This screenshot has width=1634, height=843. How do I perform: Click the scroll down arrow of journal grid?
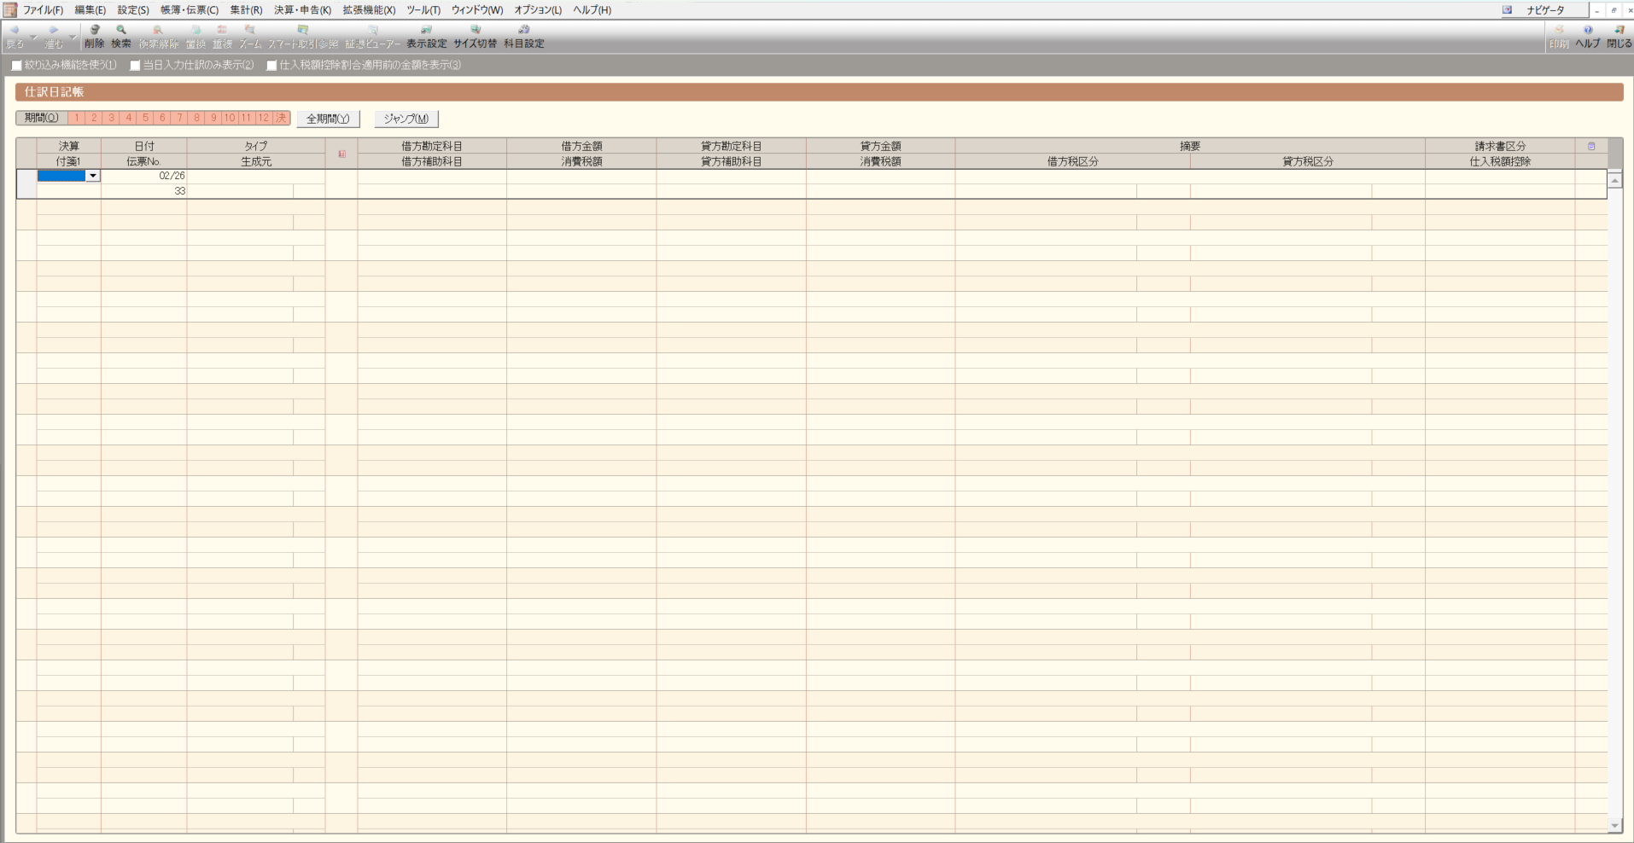click(1614, 825)
